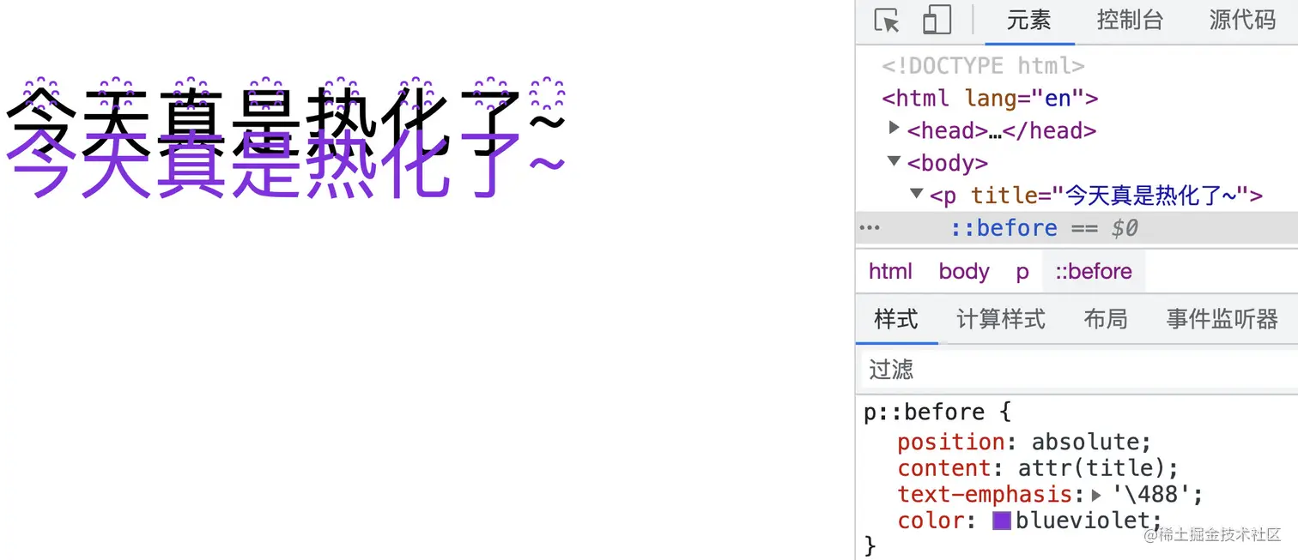Click the p::before selector text
Image resolution: width=1298 pixels, height=560 pixels.
click(x=925, y=412)
